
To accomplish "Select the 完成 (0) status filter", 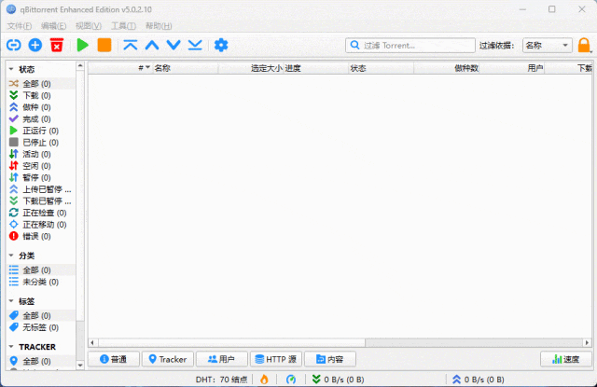I will pyautogui.click(x=41, y=119).
